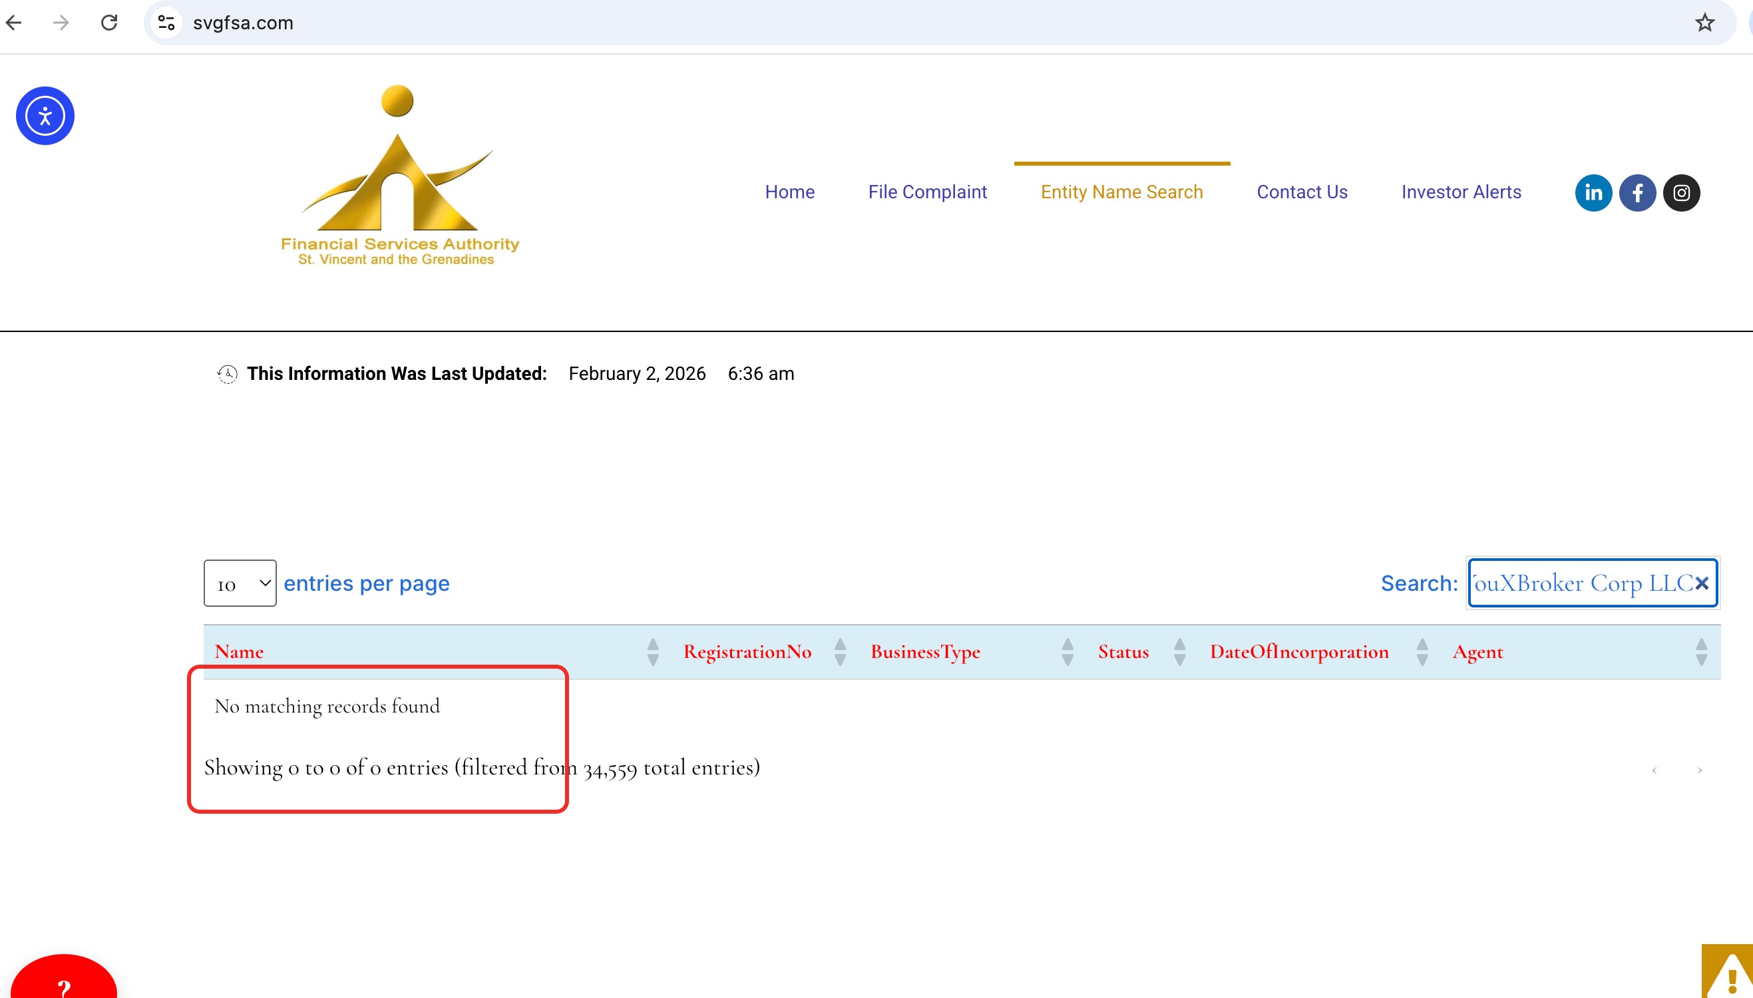Bookmark this page with star icon

(1704, 23)
